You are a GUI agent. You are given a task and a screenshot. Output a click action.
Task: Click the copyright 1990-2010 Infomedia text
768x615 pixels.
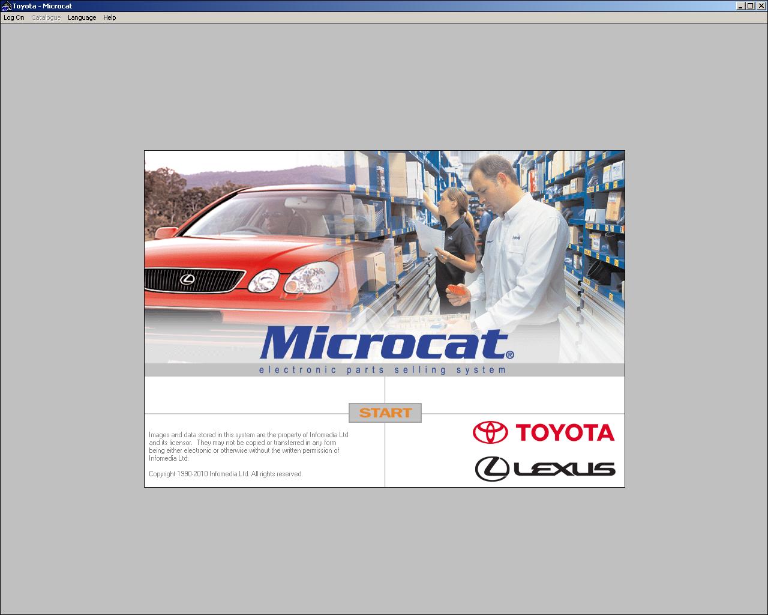coord(226,474)
